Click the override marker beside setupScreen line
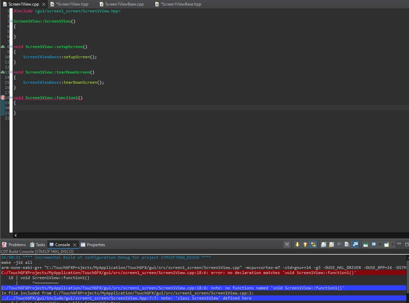The width and height of the screenshot is (409, 303). coord(2,47)
